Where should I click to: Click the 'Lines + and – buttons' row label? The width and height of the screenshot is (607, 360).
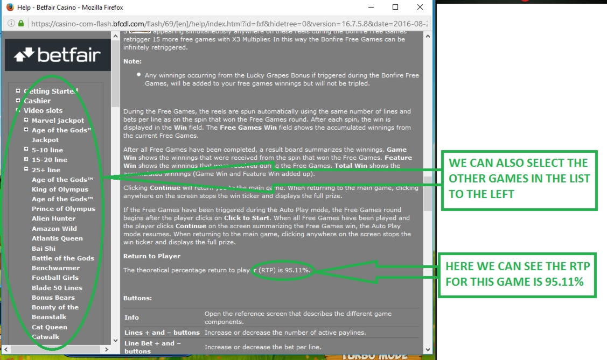click(x=162, y=333)
